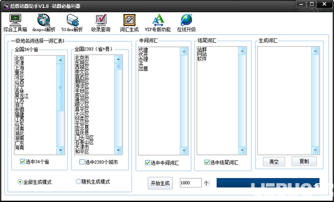The width and height of the screenshot is (334, 202).
Task: Select 网站 in 结尾词汇 list
Action: click(x=202, y=54)
